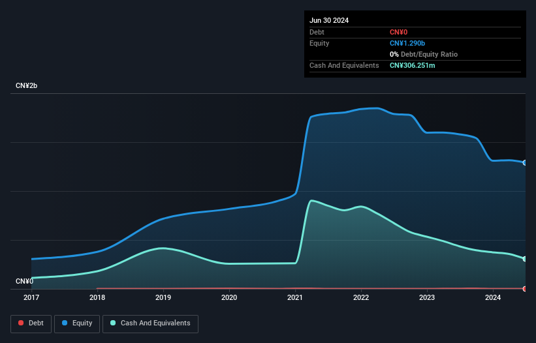Image resolution: width=536 pixels, height=343 pixels.
Task: Click the CN¥0 y-axis label
Action: click(x=25, y=281)
